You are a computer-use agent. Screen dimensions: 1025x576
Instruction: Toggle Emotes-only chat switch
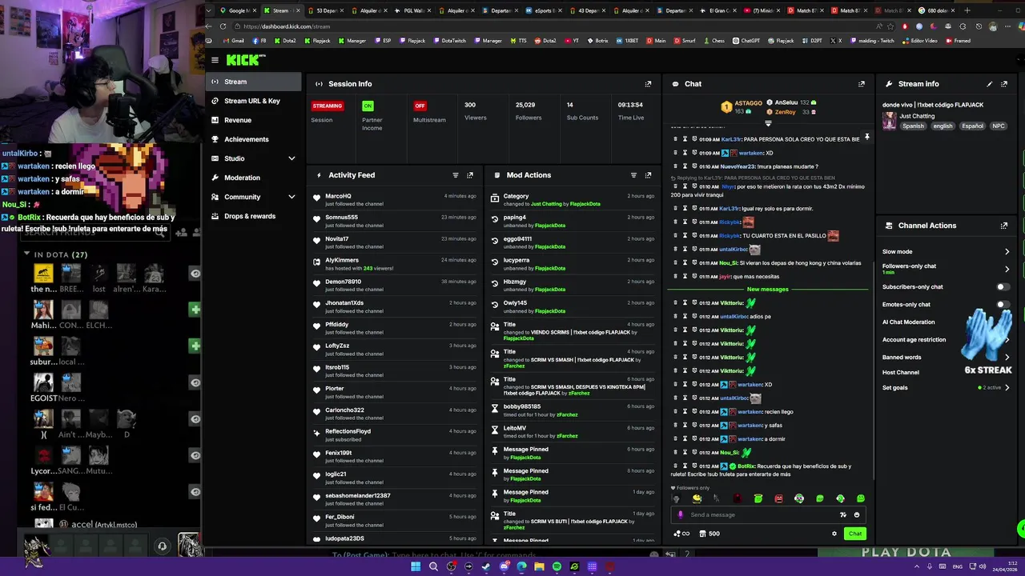pyautogui.click(x=1002, y=305)
